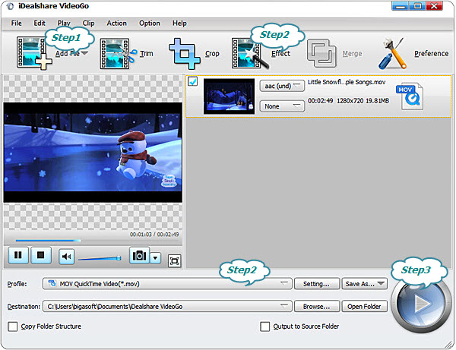Click the 1280x720 resolution text
456x350 pixels.
pos(350,101)
